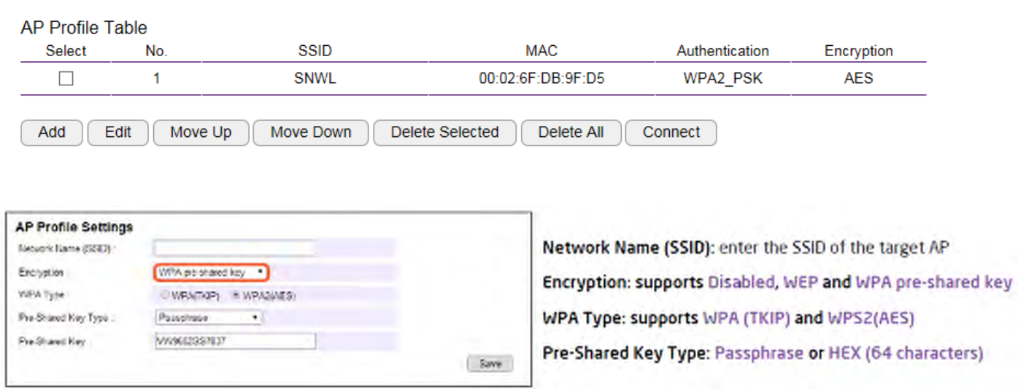The height and width of the screenshot is (389, 1018).
Task: Click the Edit button
Action: [117, 133]
